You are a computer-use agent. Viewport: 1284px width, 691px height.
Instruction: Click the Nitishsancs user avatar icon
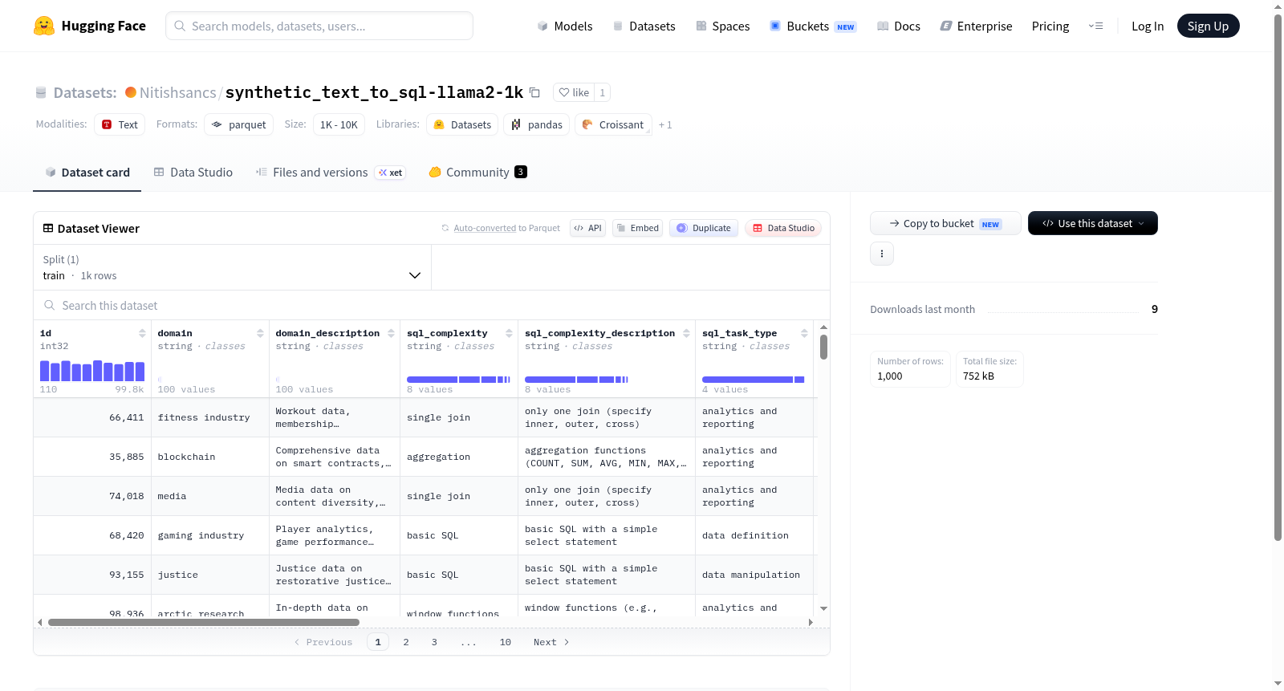(131, 92)
